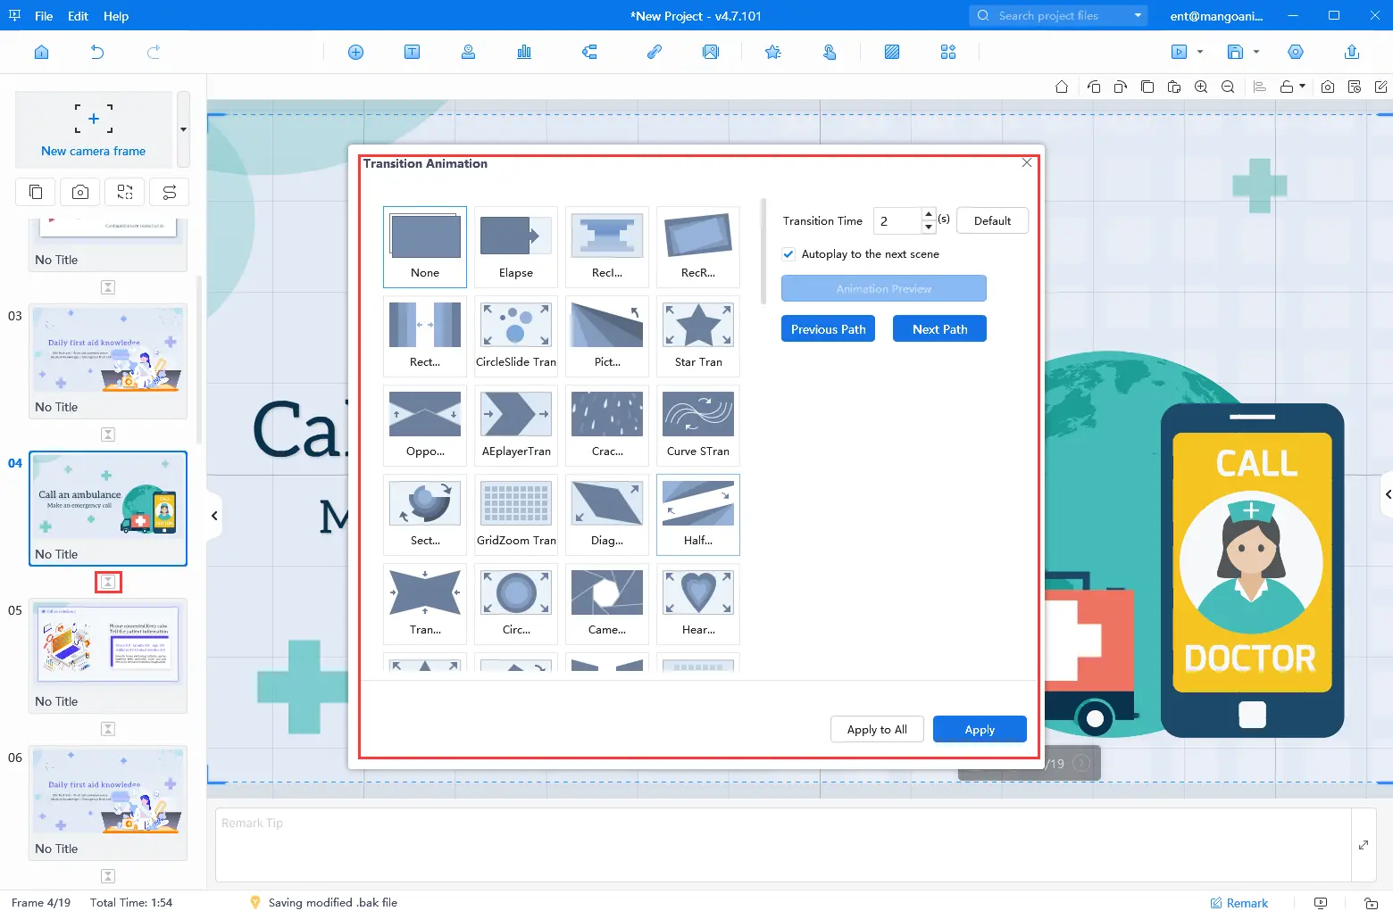Choose the None transition option
1393x911 pixels.
coord(425,246)
